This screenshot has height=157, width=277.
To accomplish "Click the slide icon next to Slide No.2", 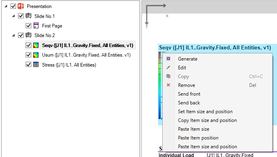I will point(28,35).
